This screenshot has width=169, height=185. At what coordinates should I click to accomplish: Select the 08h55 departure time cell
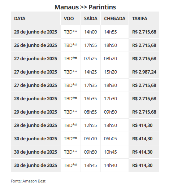click(91, 112)
